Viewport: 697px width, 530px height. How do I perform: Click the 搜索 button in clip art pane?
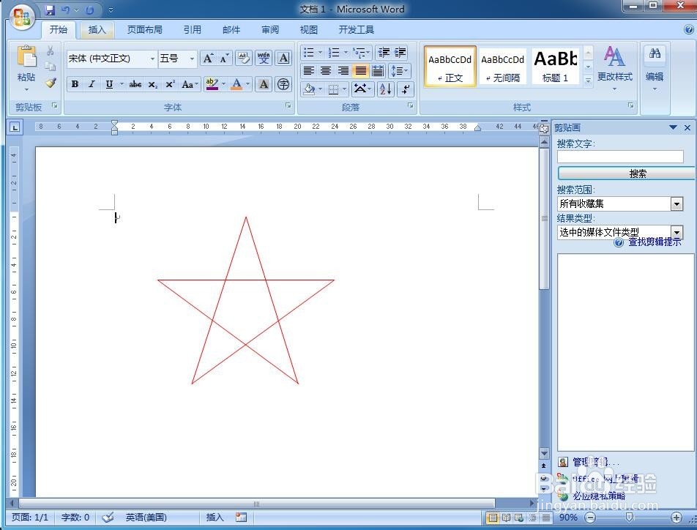click(x=625, y=173)
